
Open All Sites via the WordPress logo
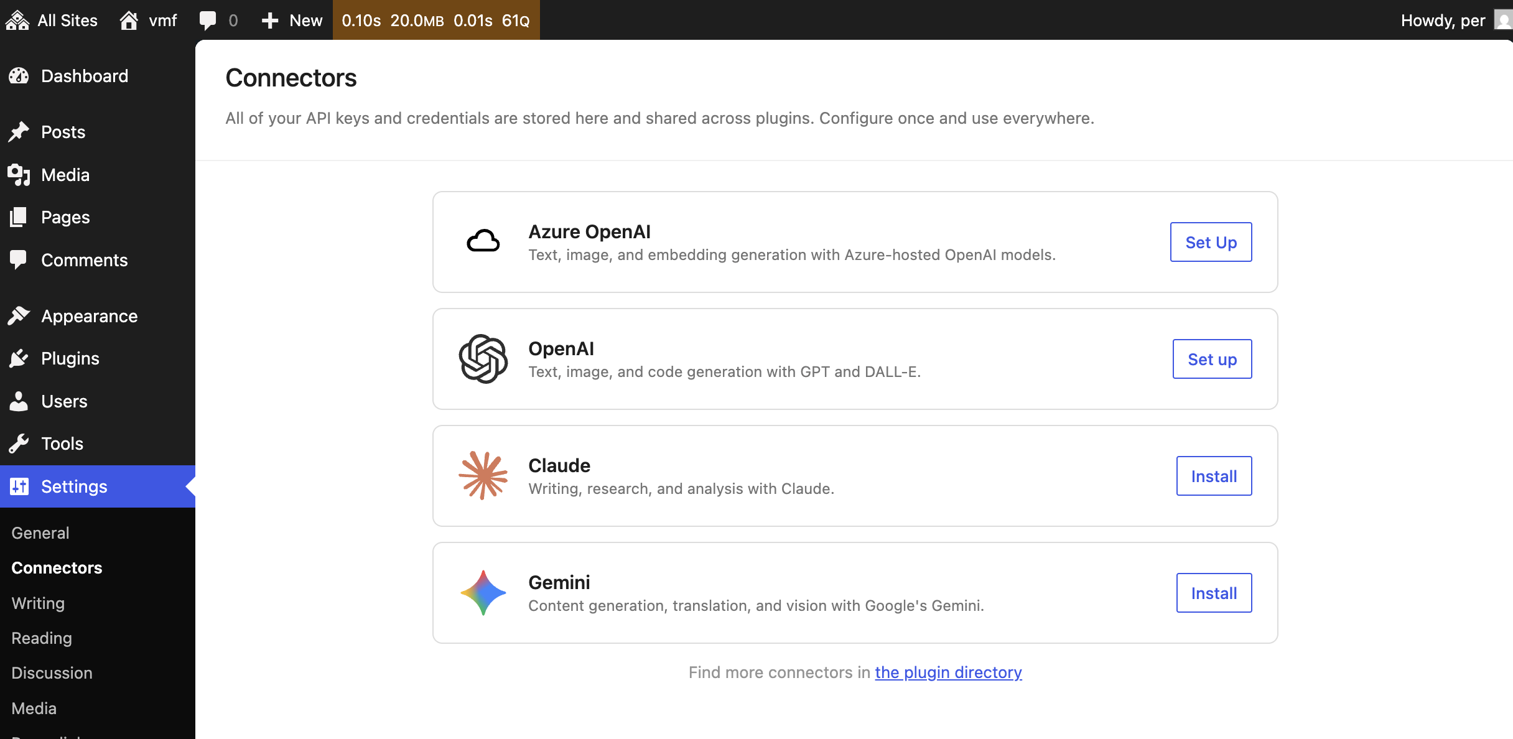coord(17,20)
